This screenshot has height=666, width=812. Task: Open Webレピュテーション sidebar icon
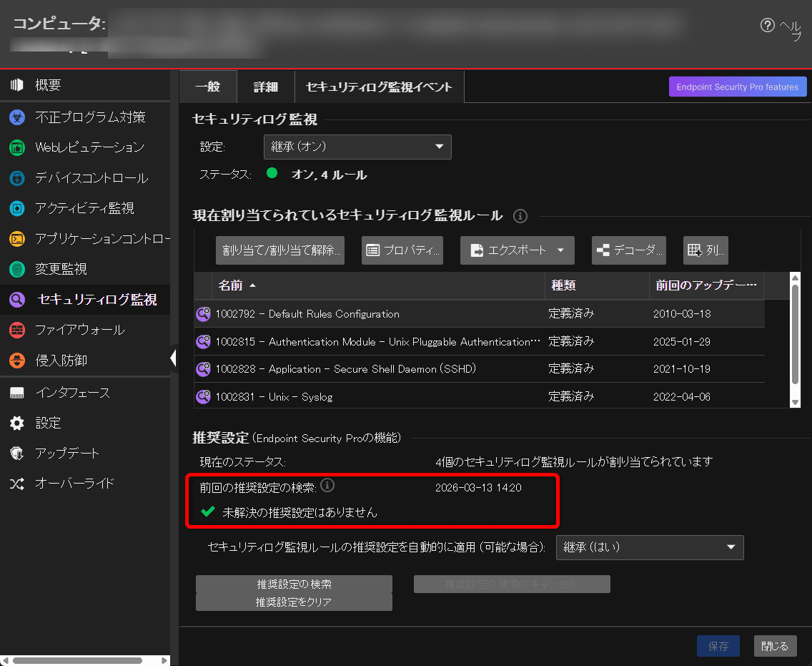click(17, 147)
